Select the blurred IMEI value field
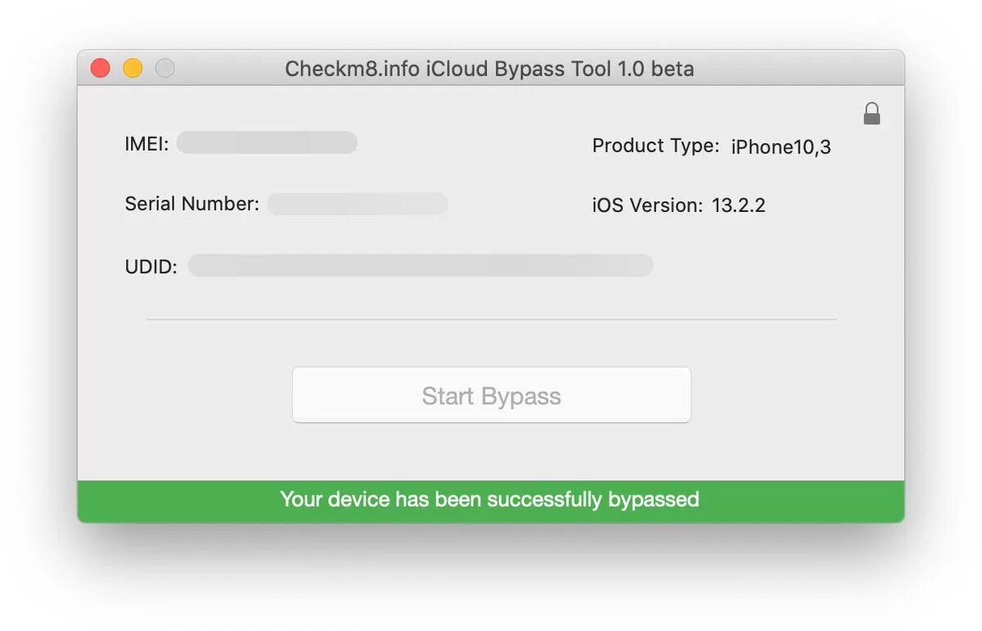Screen dimensions: 982x631 267,142
